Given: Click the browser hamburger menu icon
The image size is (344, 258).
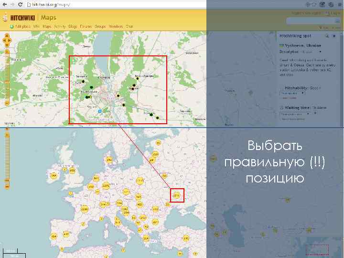Looking at the screenshot, I should pyautogui.click(x=340, y=4).
